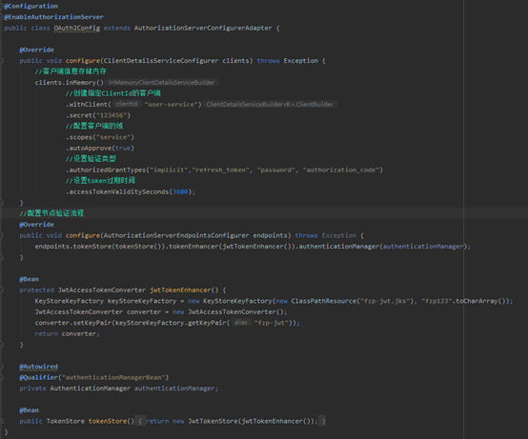Click the @Configuration annotation

coord(31,6)
